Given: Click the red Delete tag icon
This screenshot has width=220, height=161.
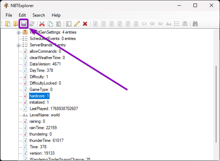Looking at the screenshot, I should (x=85, y=24).
